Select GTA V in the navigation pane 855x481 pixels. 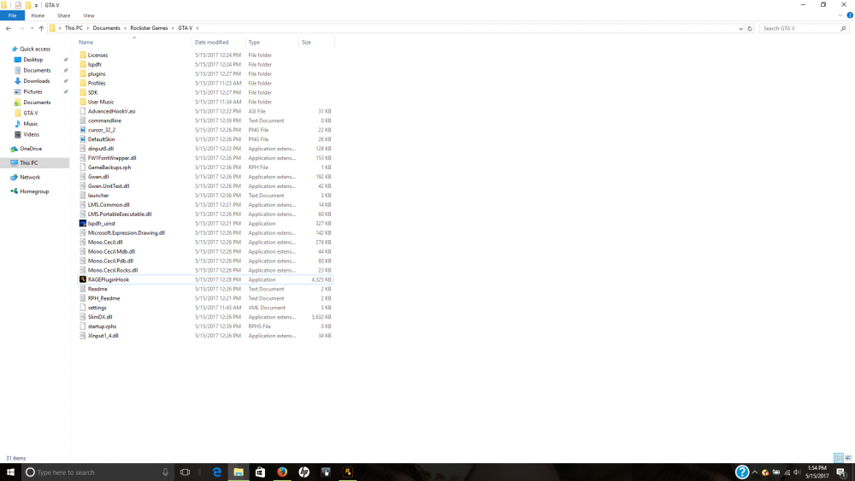pyautogui.click(x=31, y=114)
